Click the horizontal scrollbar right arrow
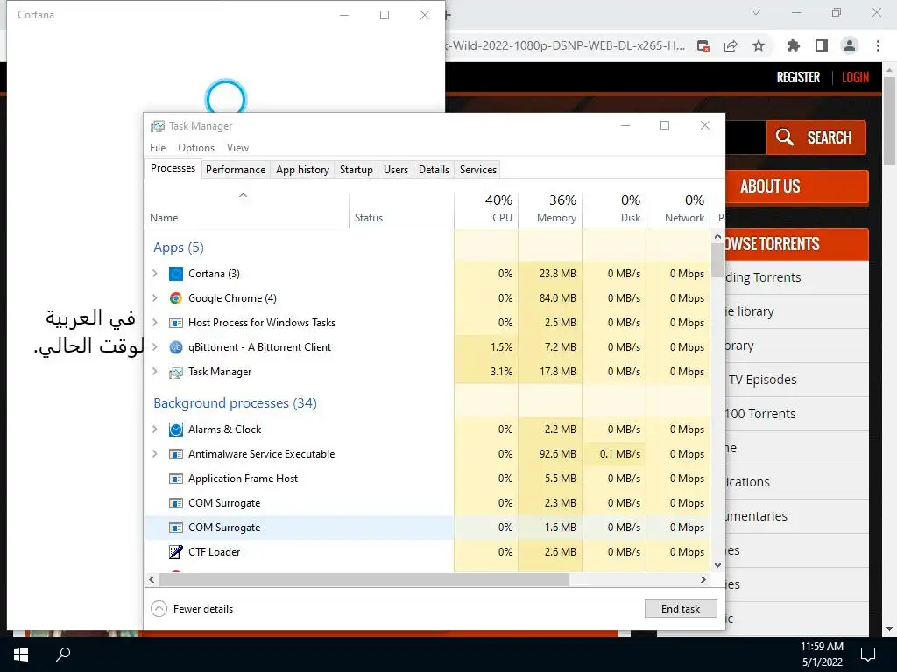Image resolution: width=897 pixels, height=672 pixels. click(703, 579)
